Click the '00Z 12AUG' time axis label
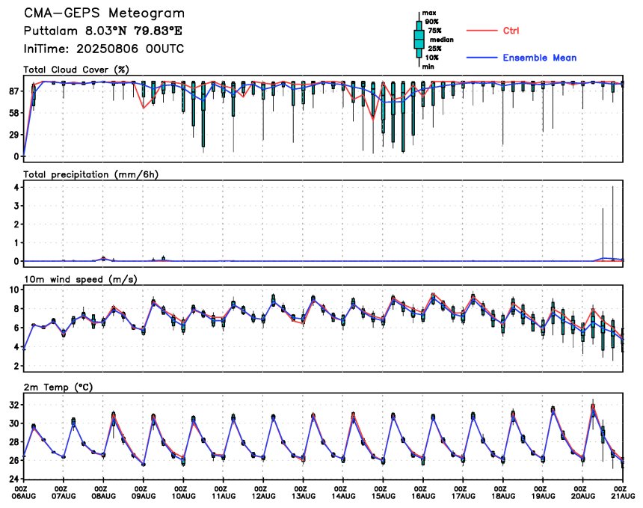The image size is (643, 508). click(x=264, y=492)
